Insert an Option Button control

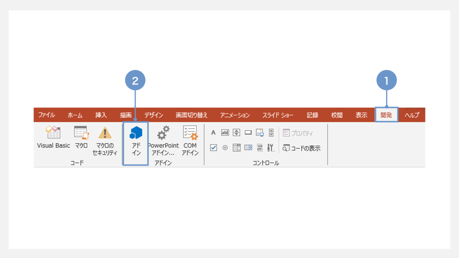[225, 148]
